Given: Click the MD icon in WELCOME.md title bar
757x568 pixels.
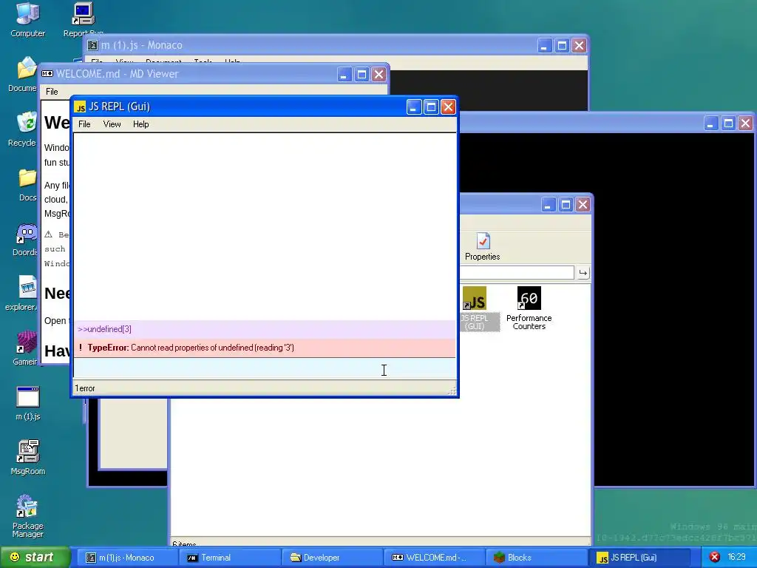Looking at the screenshot, I should pyautogui.click(x=47, y=74).
